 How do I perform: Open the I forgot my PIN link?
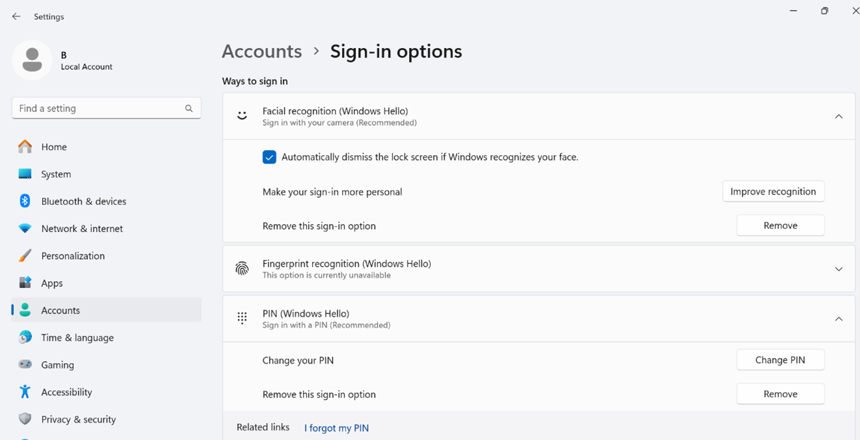coord(336,428)
